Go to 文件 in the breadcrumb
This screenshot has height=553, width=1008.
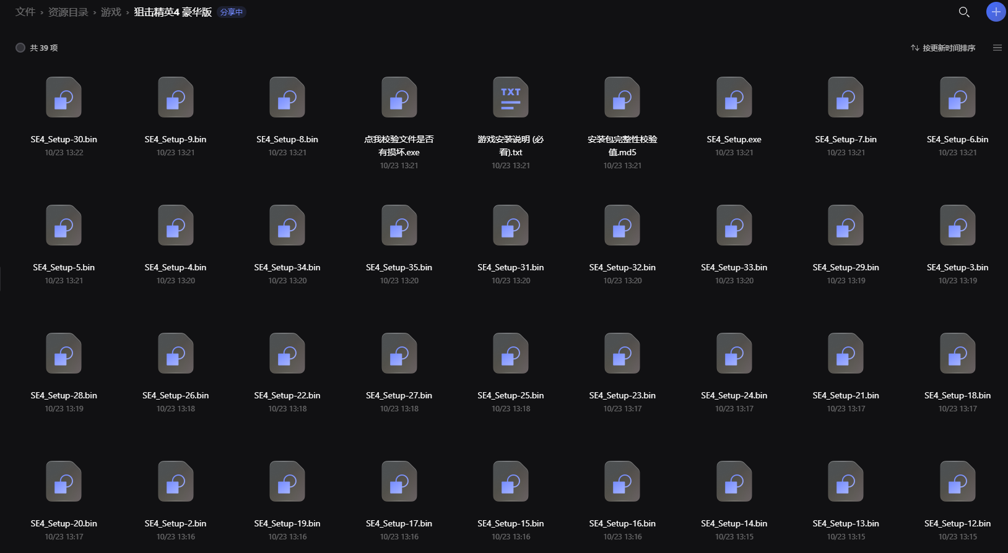[25, 12]
